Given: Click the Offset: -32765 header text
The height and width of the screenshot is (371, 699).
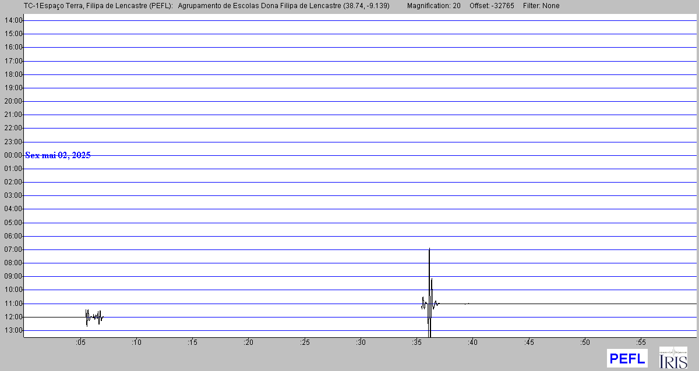Looking at the screenshot, I should (492, 6).
